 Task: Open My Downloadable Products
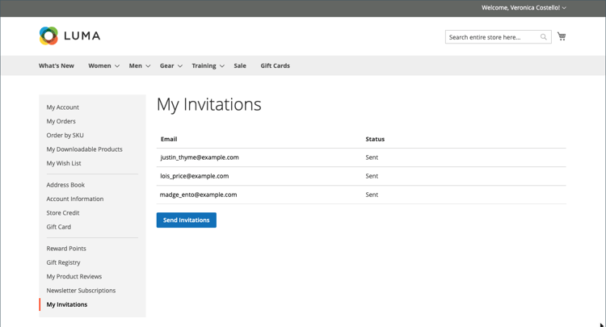84,149
